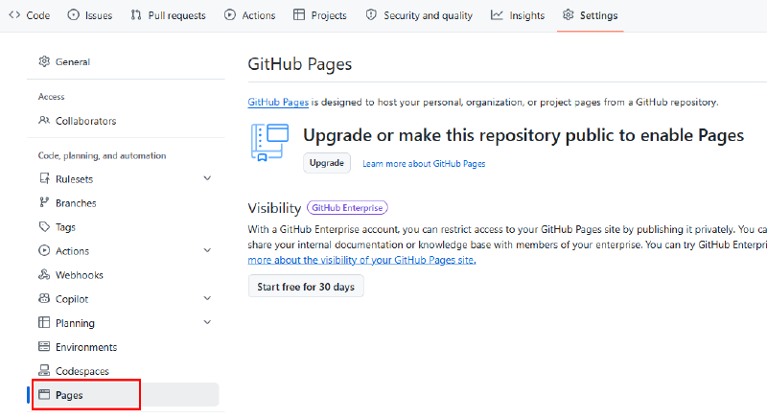Viewport: 767px width, 419px height.
Task: Click the Tags label icon
Action: pyautogui.click(x=44, y=226)
